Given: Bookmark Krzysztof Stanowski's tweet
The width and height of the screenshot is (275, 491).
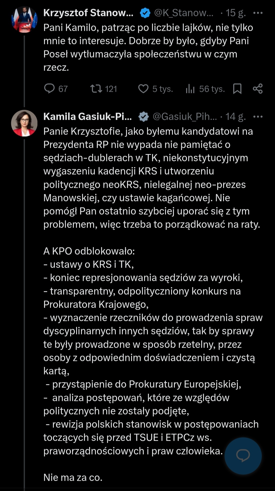Looking at the screenshot, I should tap(237, 89).
